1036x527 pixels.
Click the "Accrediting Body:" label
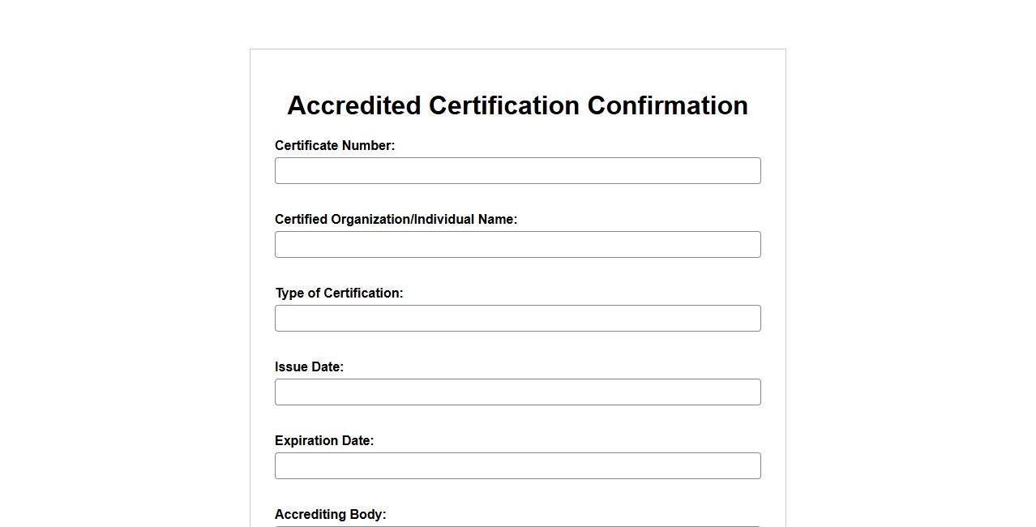[330, 515]
